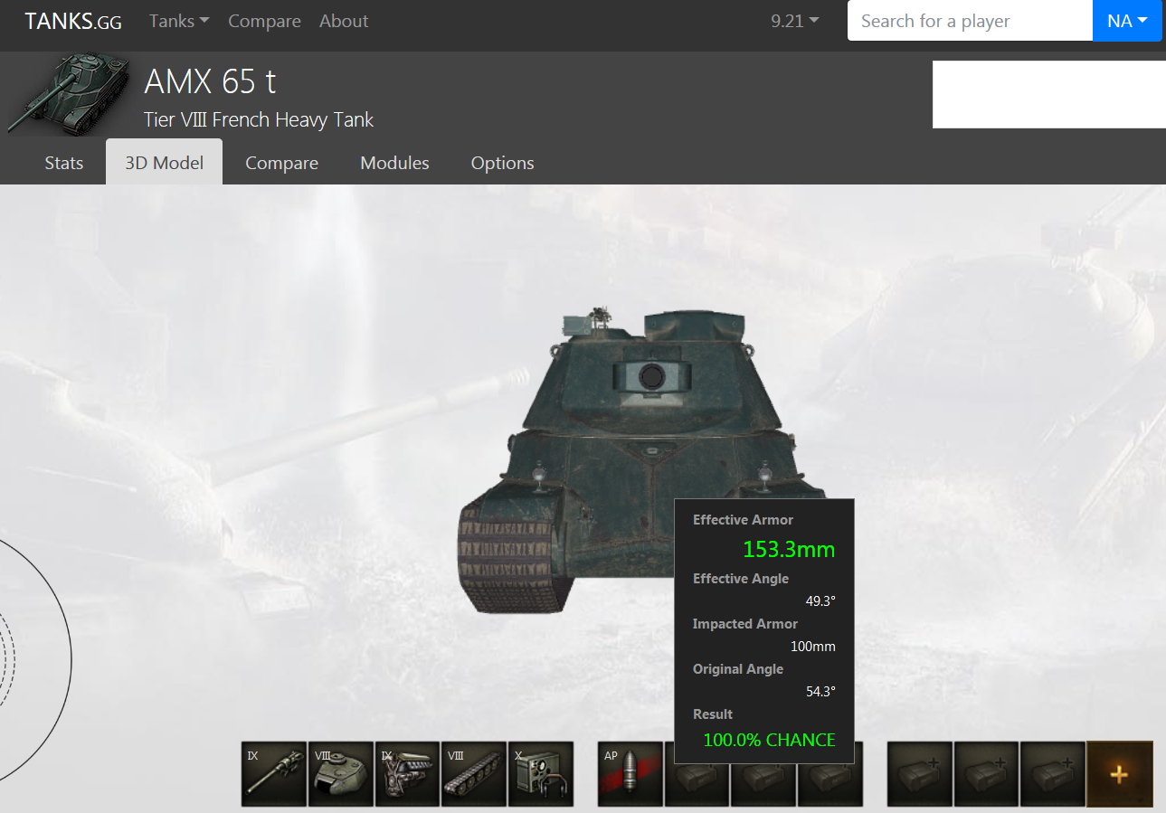This screenshot has height=813, width=1166.
Task: Open the last empty consumable slot
Action: point(1052,773)
